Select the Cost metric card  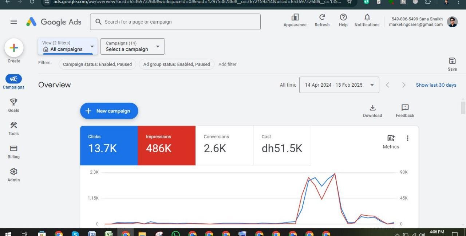282,146
